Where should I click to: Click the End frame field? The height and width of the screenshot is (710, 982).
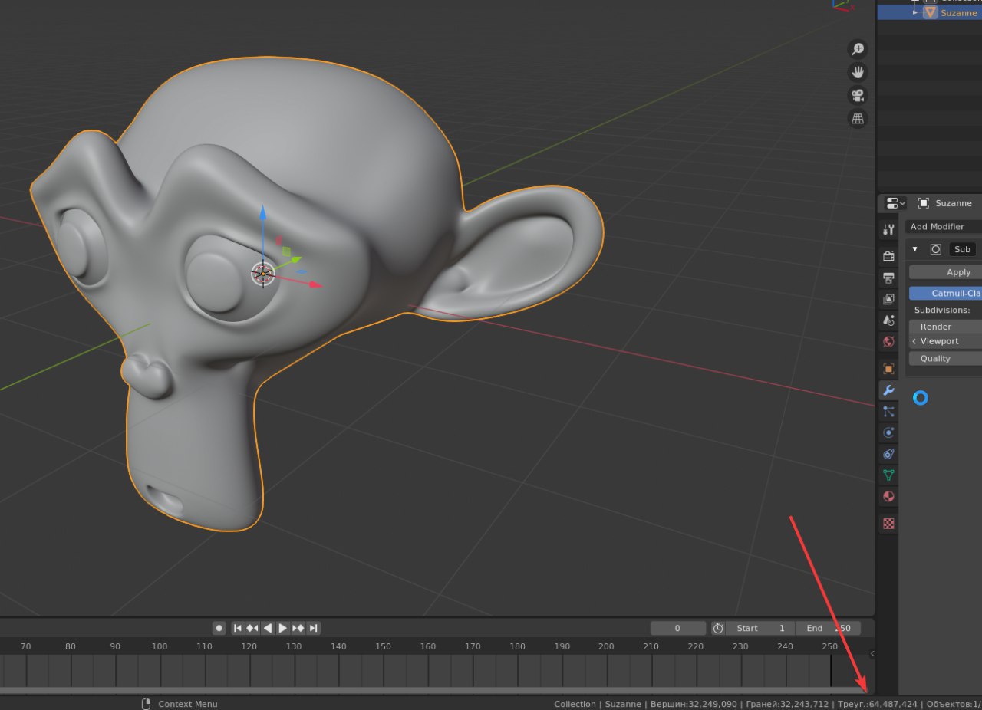pos(828,628)
